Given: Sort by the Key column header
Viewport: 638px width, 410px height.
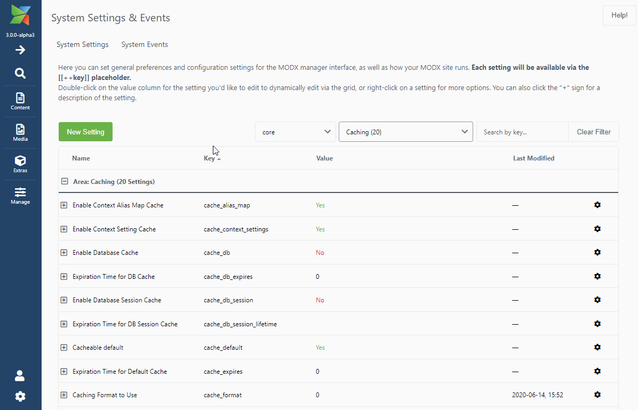Looking at the screenshot, I should [209, 158].
